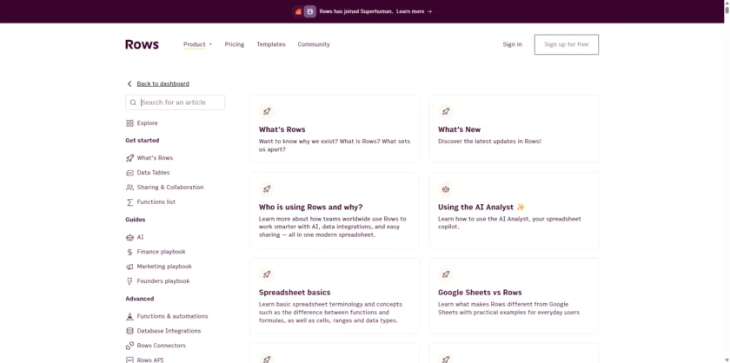Screen dimensions: 730x363
Task: Click the Sharing & Collaboration people icon
Action: click(129, 188)
